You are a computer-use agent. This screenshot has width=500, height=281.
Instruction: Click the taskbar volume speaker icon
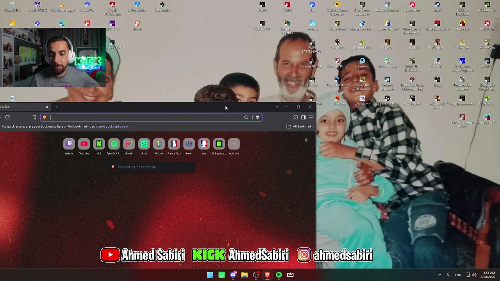pos(474,275)
